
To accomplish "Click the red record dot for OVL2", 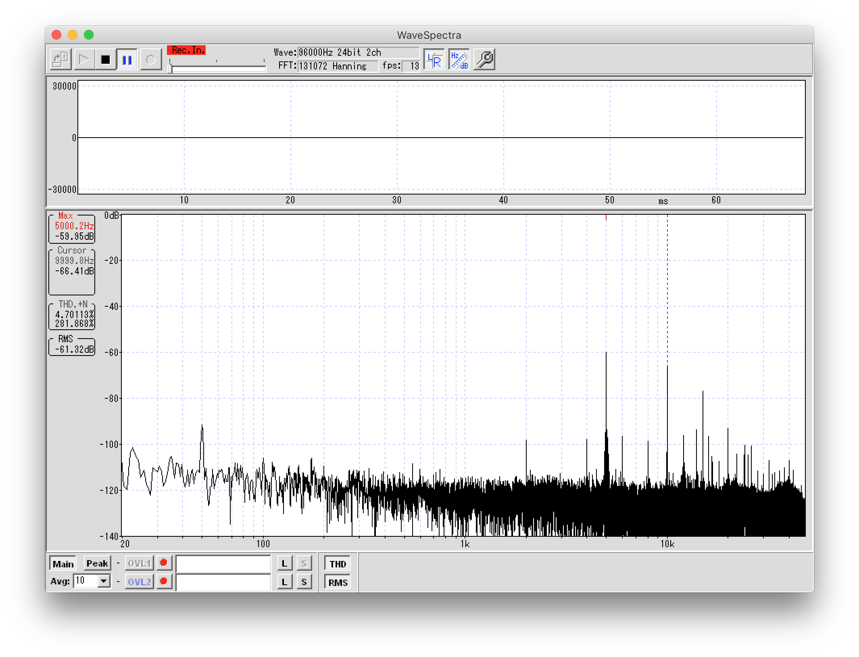I will pos(164,581).
